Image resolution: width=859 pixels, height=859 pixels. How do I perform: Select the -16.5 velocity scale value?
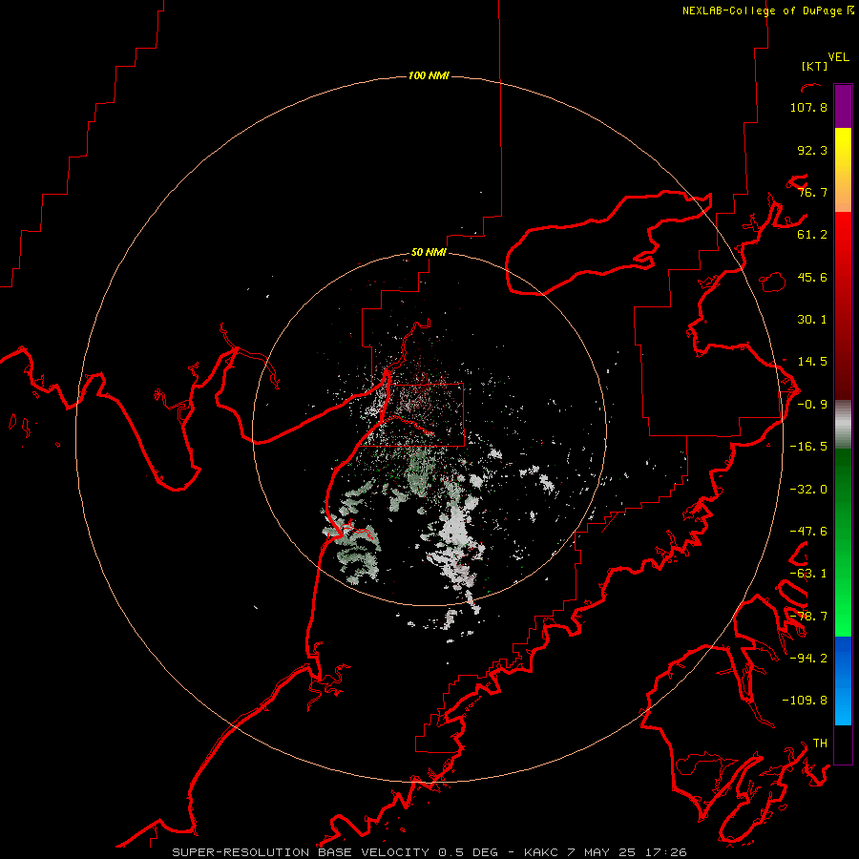[808, 447]
